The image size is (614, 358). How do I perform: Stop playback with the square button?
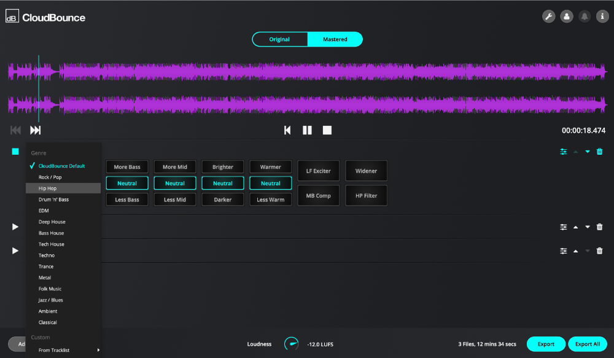point(327,130)
